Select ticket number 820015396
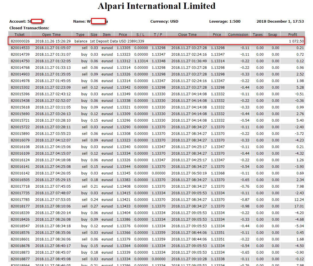This screenshot has height=266, width=313. point(20,94)
